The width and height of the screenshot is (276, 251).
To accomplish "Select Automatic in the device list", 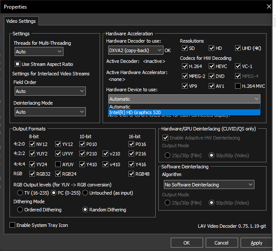I will [x=184, y=107].
